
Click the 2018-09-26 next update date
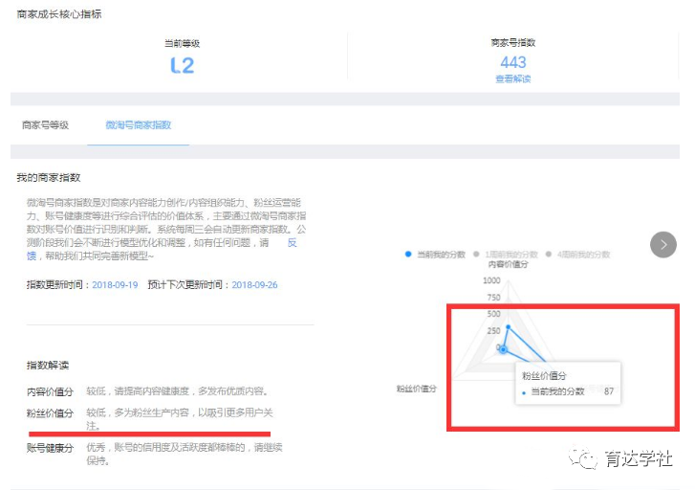click(254, 285)
